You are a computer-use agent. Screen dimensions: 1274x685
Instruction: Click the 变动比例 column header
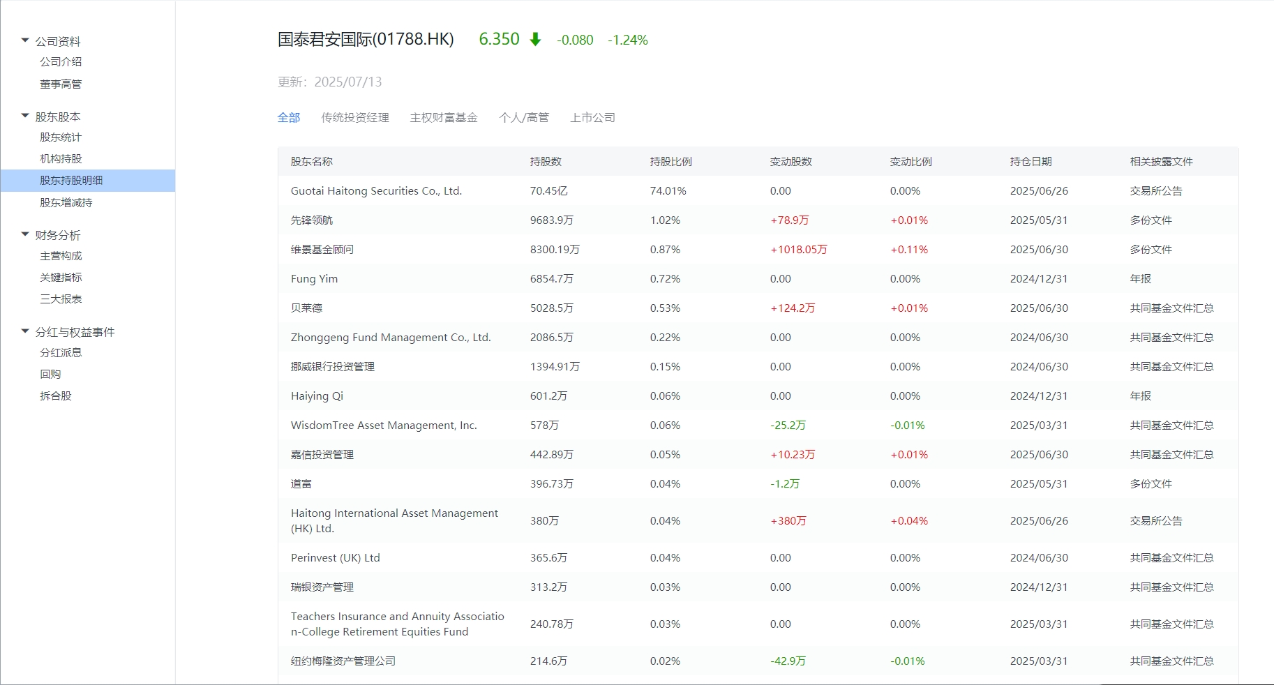pyautogui.click(x=911, y=162)
